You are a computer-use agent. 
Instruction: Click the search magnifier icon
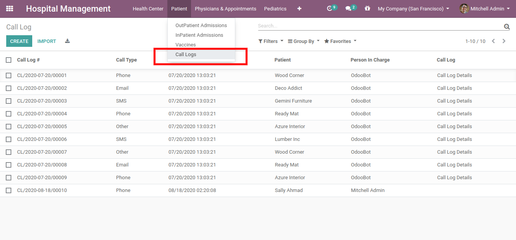pyautogui.click(x=507, y=27)
